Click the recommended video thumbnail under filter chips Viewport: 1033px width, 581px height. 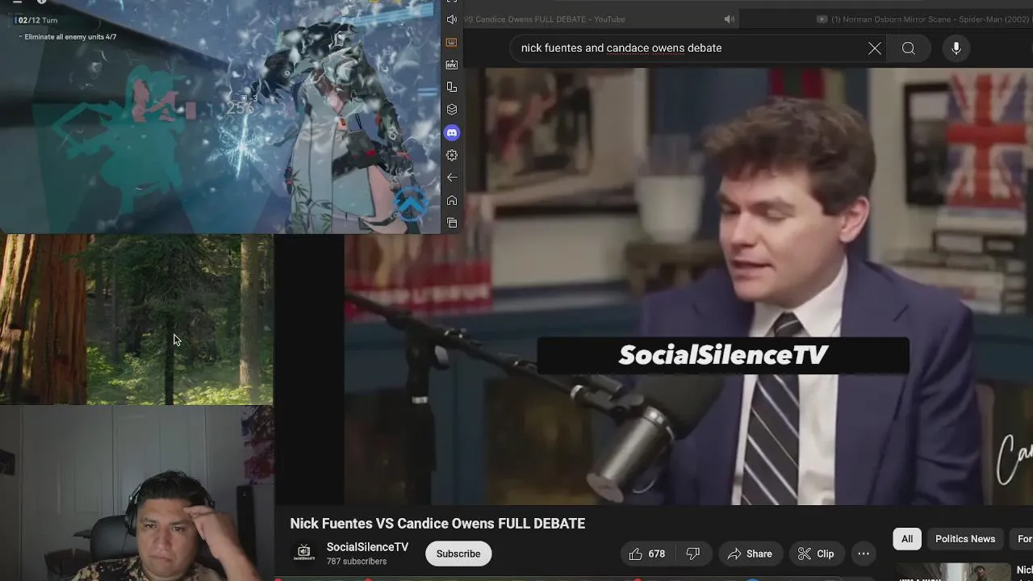coord(954,571)
